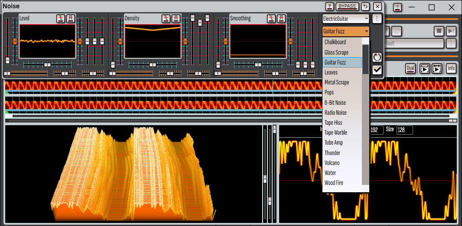
Task: Select Wood Fire preset
Action: click(x=342, y=183)
